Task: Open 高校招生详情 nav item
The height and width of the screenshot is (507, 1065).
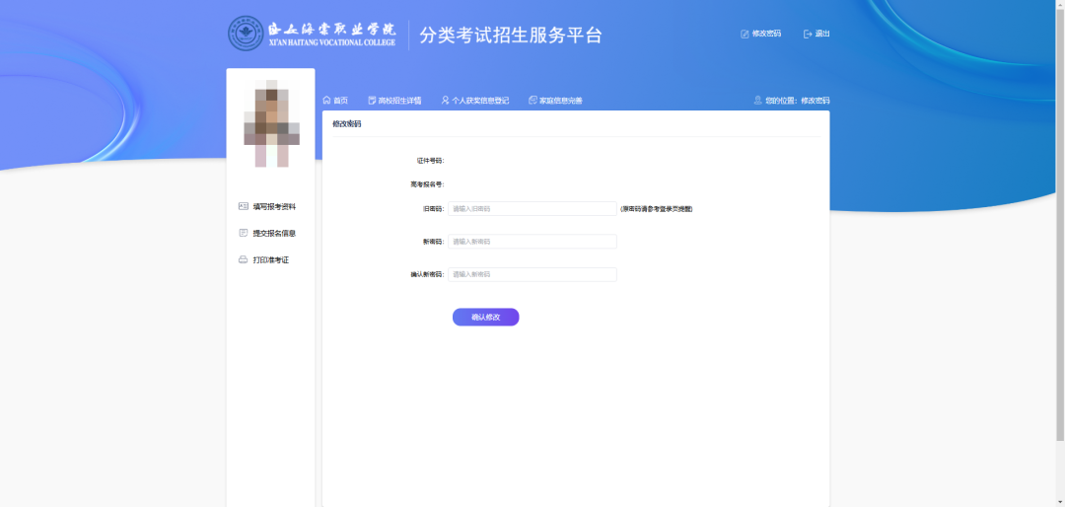Action: (x=394, y=101)
